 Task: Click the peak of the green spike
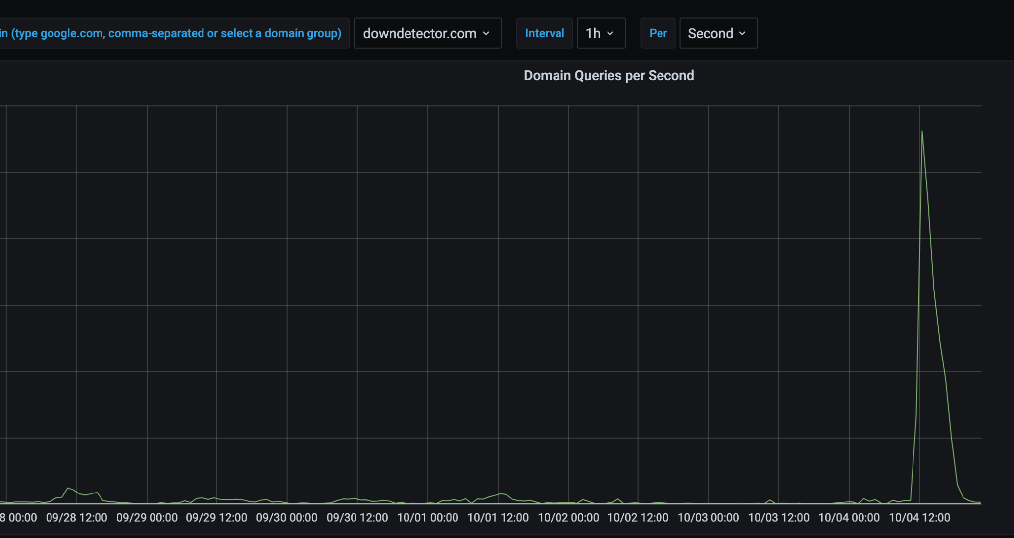coord(922,131)
